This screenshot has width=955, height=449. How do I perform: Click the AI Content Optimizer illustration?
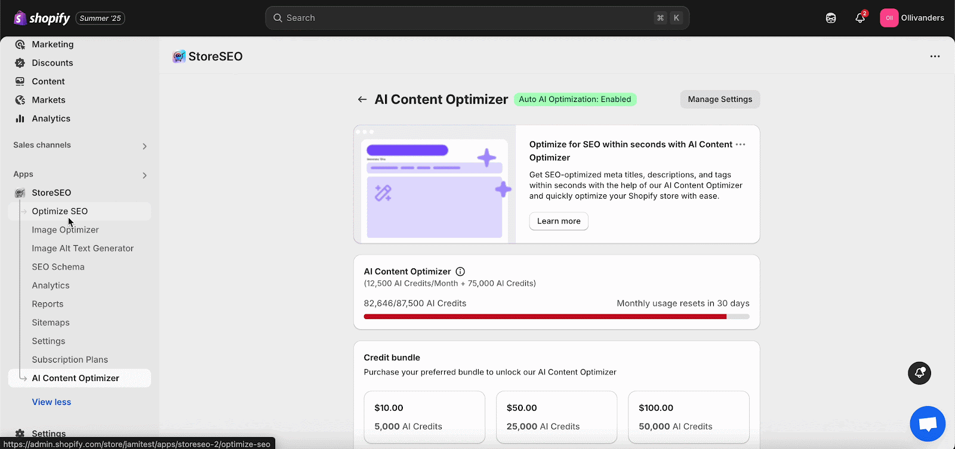(435, 184)
